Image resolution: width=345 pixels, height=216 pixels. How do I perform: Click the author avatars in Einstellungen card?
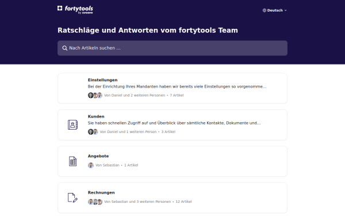click(x=95, y=95)
